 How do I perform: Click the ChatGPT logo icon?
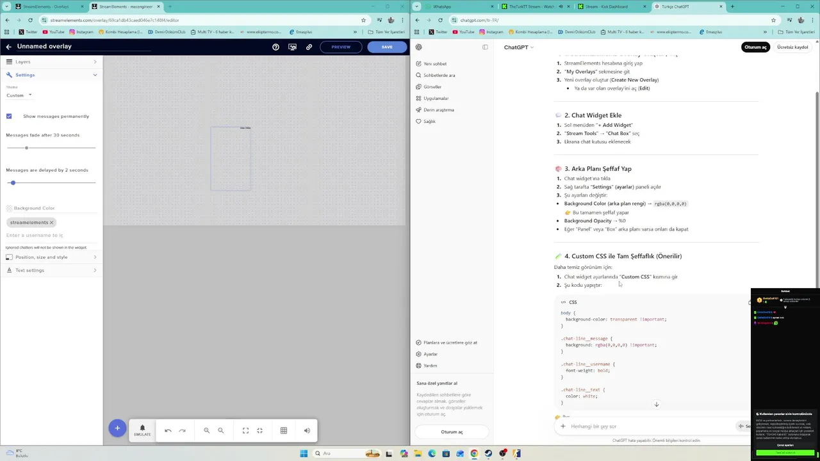(418, 47)
